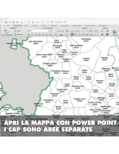Click the numbered list icon
Screen dimensions: 119x154
coord(77,31)
